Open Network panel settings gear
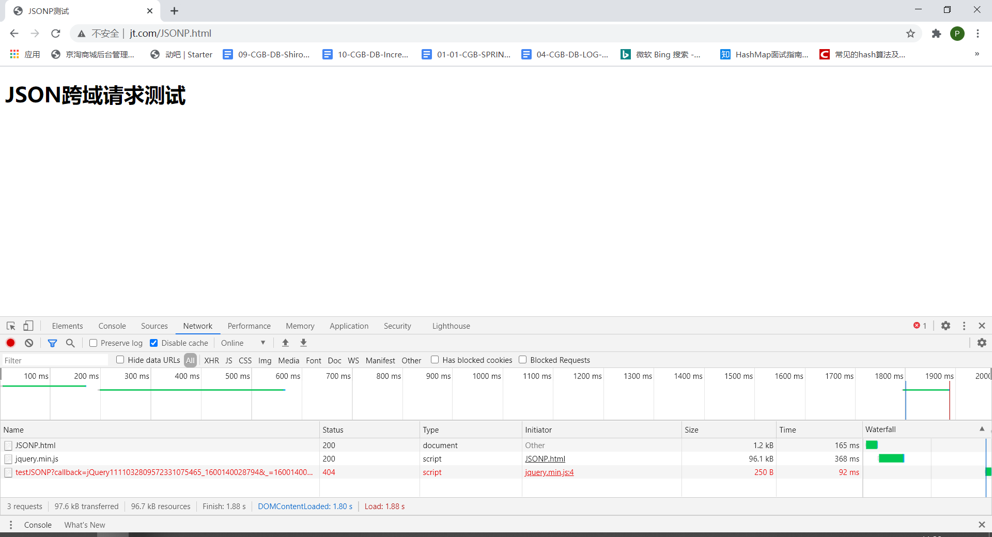 tap(982, 343)
